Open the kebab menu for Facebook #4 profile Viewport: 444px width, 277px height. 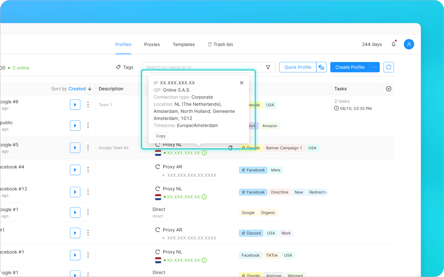(x=88, y=170)
